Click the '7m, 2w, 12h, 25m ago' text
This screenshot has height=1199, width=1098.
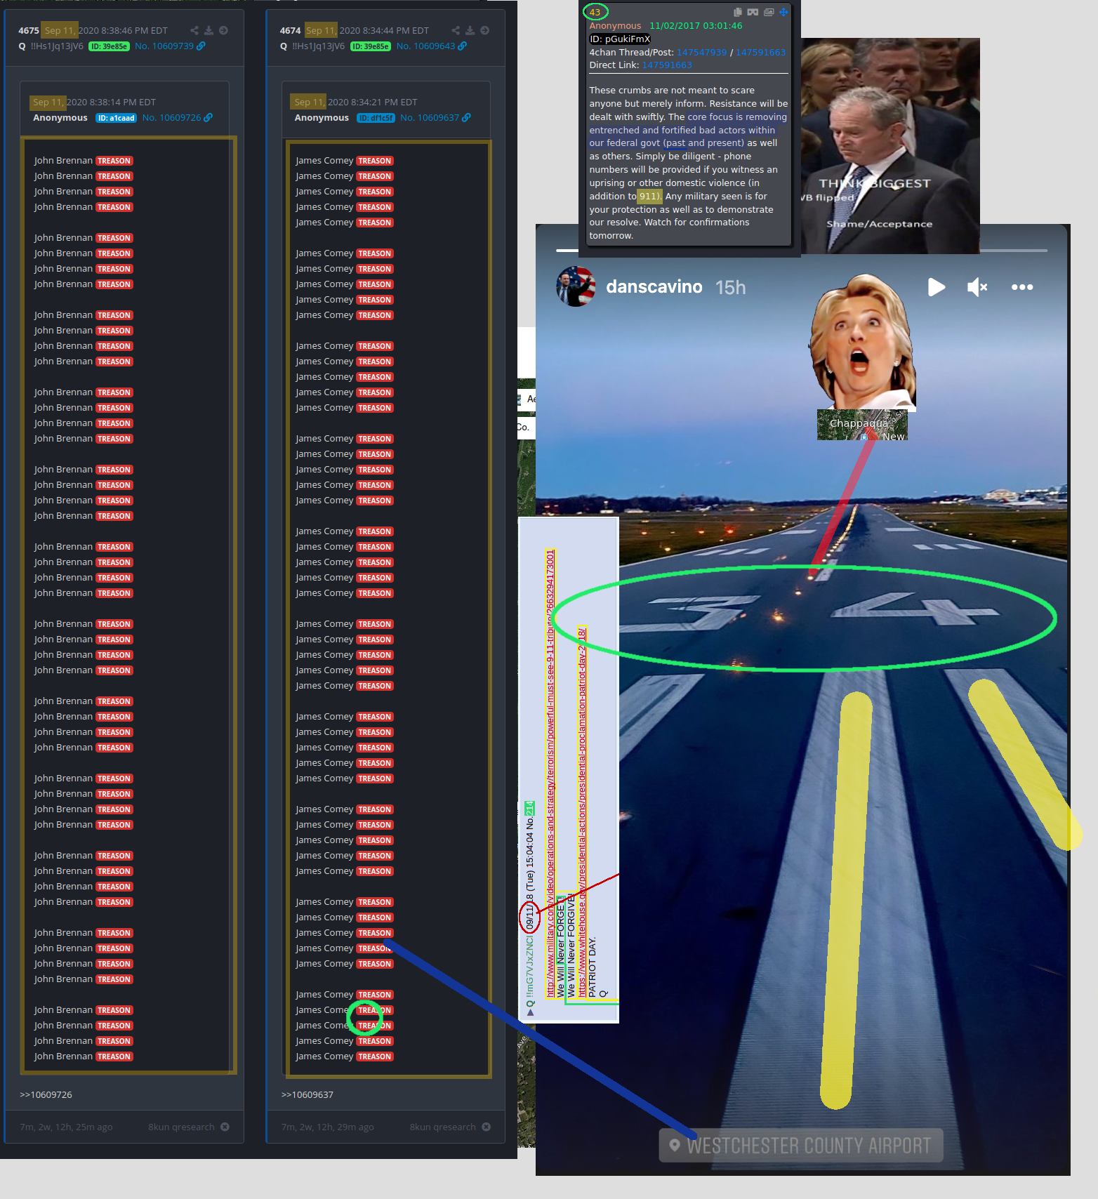click(66, 1127)
